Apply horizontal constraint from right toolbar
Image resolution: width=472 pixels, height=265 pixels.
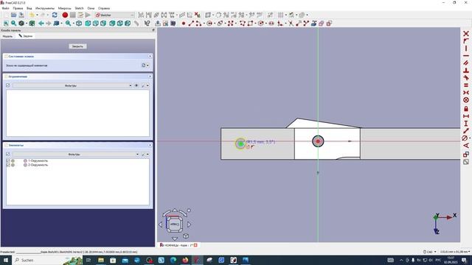tap(466, 56)
